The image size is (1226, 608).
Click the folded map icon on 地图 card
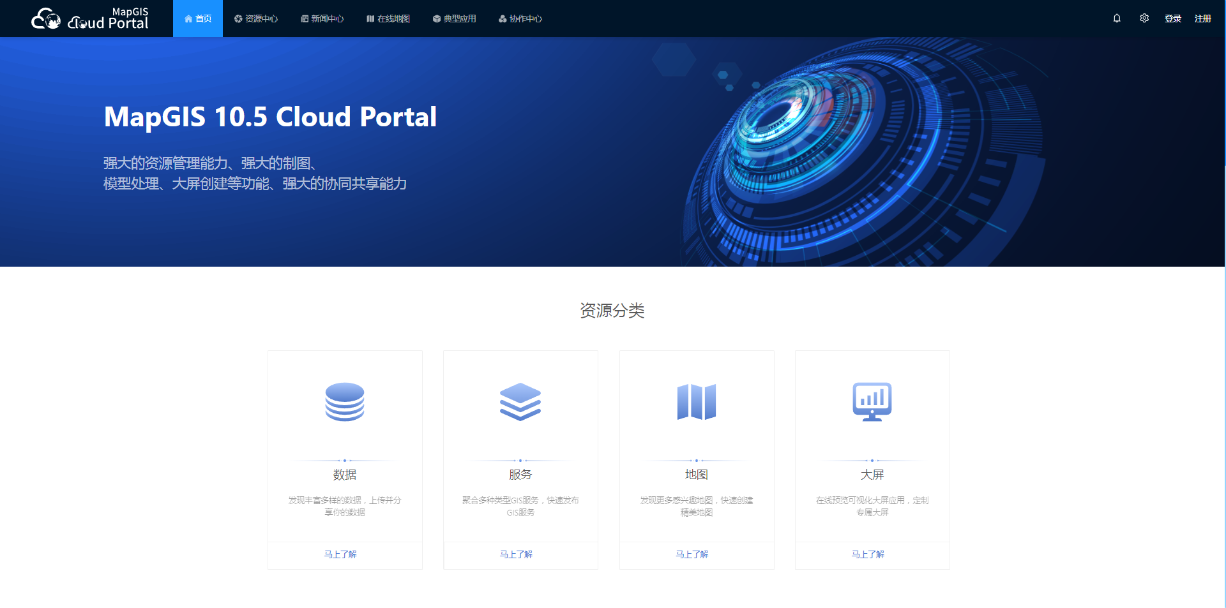coord(697,402)
